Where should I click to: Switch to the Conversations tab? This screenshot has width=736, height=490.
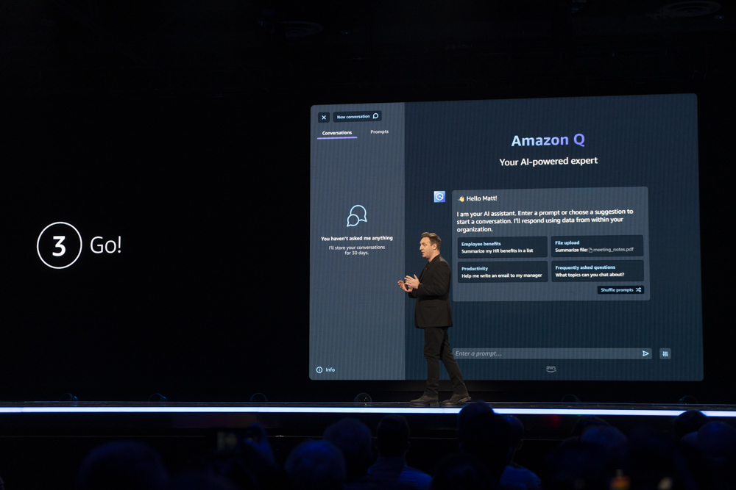click(x=337, y=133)
